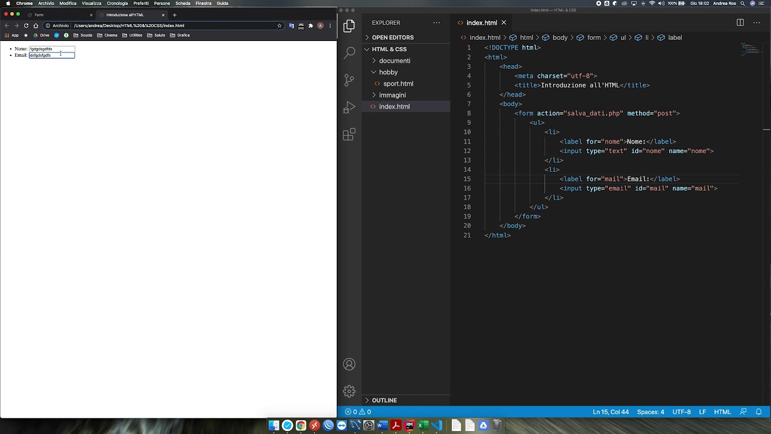Click the Google Translate extension icon

[x=292, y=25]
